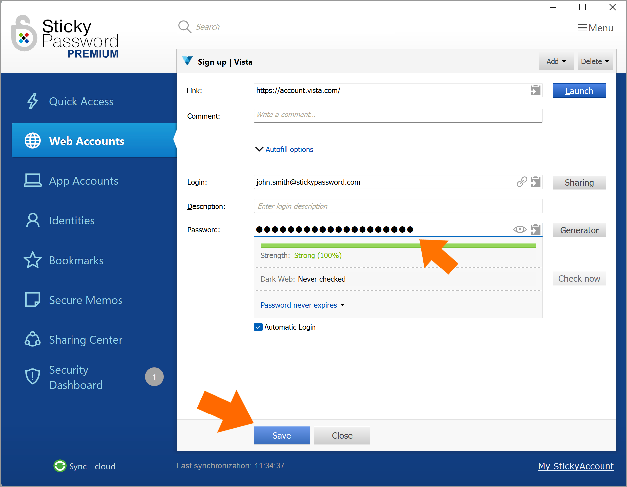The image size is (627, 487).
Task: Click the Sharing button
Action: click(x=579, y=182)
